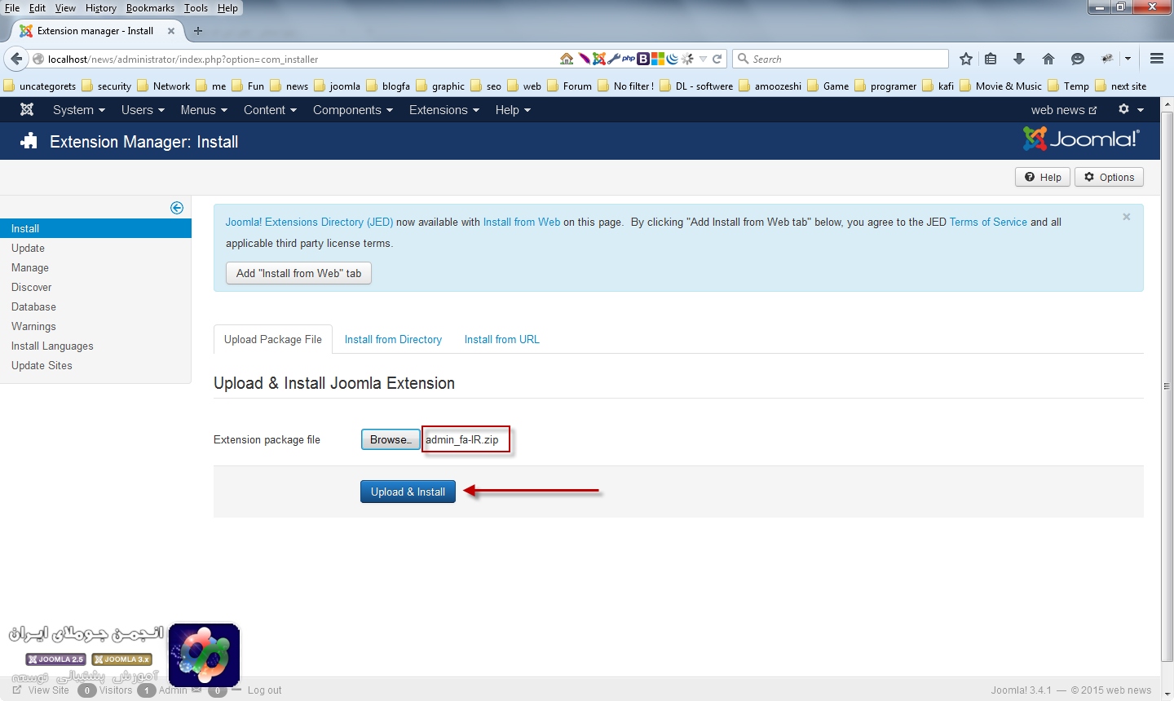Bookmark this page with the star icon

tap(966, 59)
